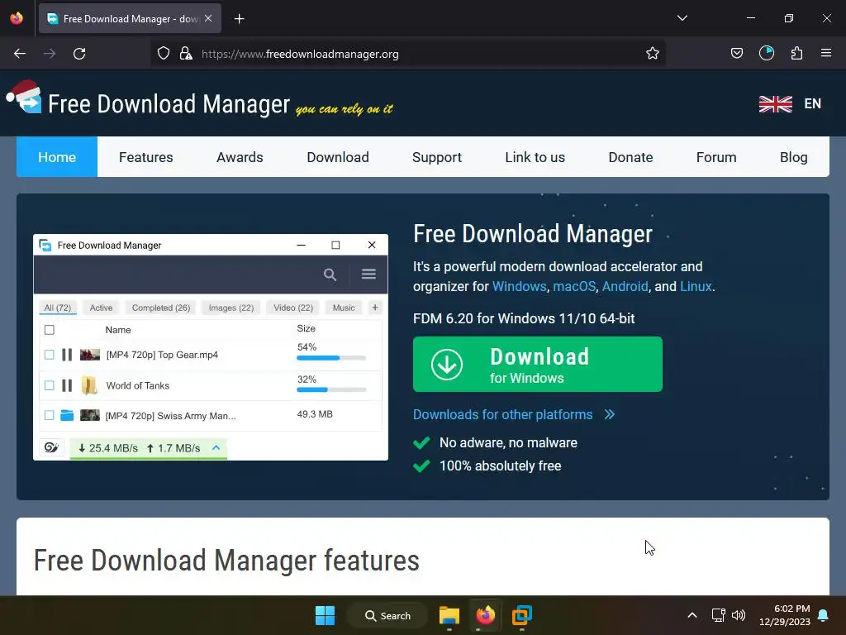846x635 pixels.
Task: Open a new browser tab with plus
Action: point(239,19)
